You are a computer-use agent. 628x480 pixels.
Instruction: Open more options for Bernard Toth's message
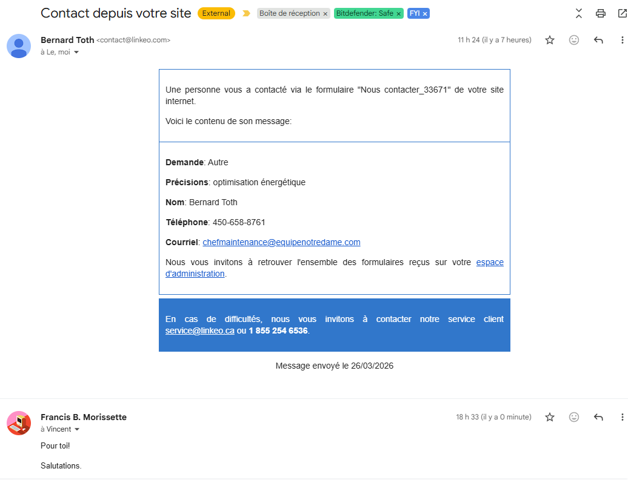(622, 40)
